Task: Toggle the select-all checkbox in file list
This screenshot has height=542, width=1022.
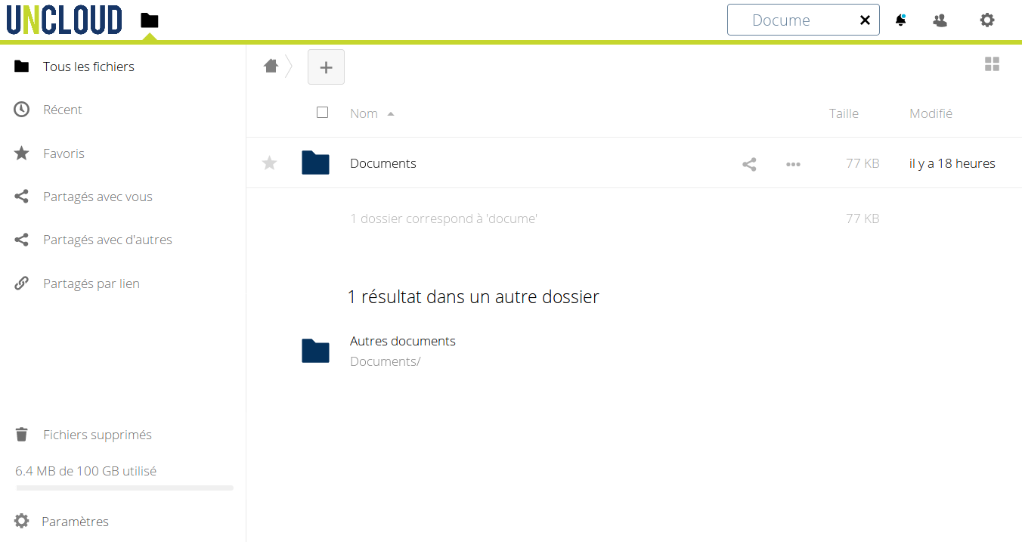Action: (323, 112)
